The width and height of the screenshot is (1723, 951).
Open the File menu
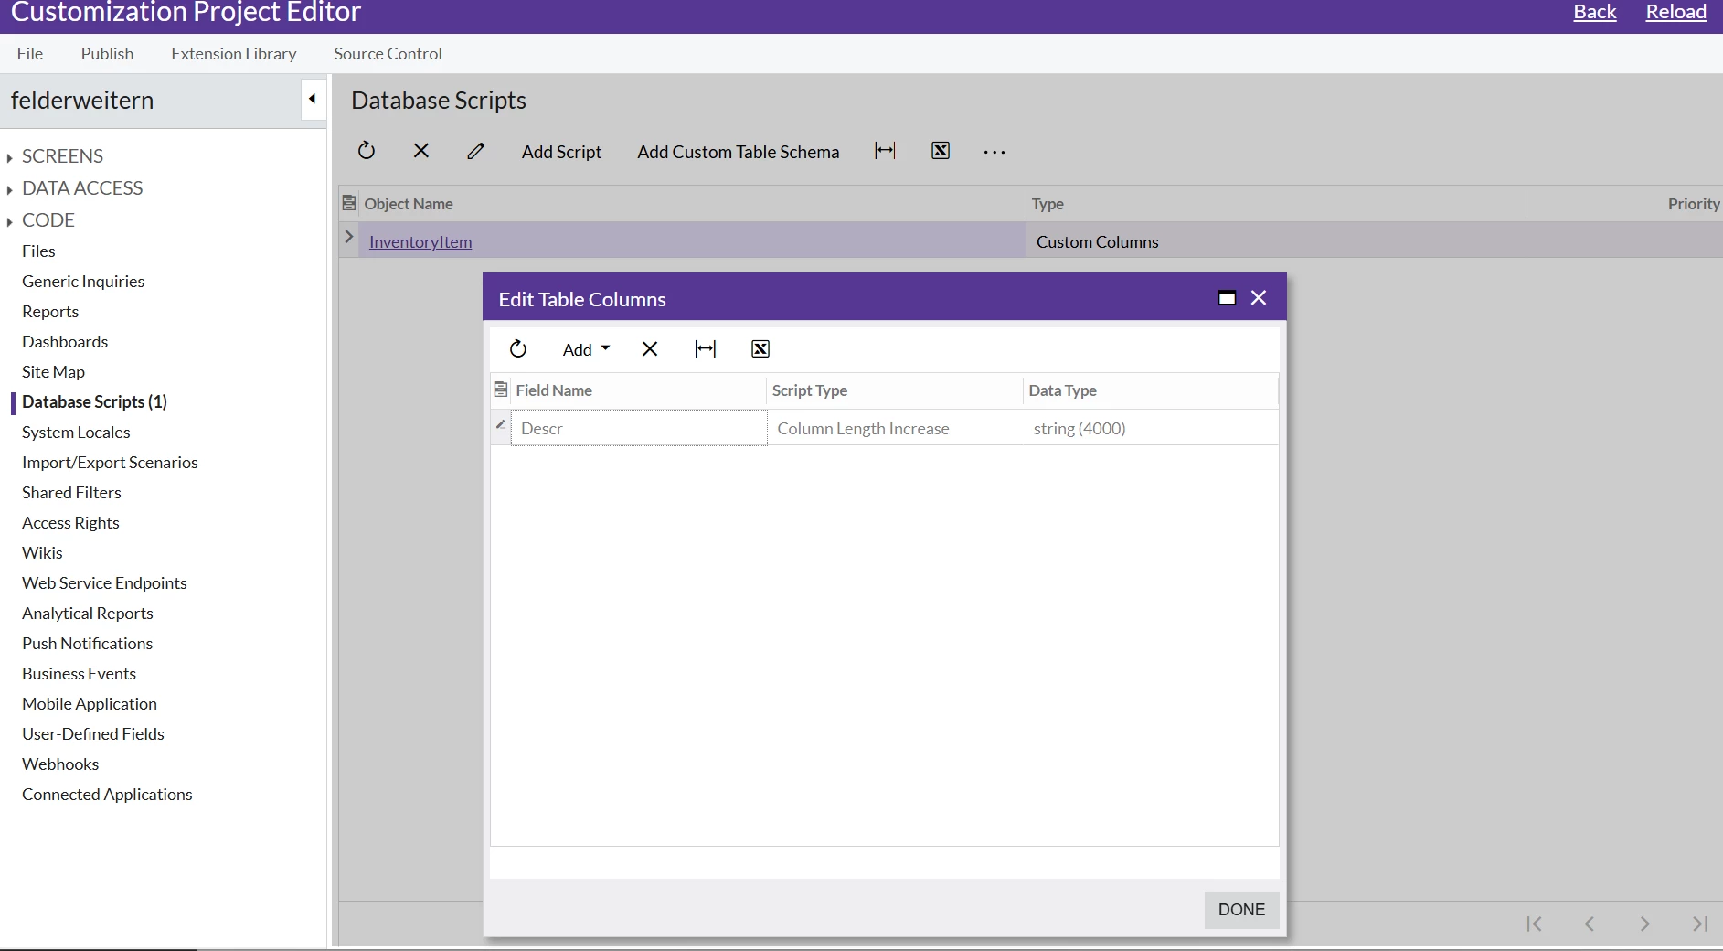[x=30, y=54]
